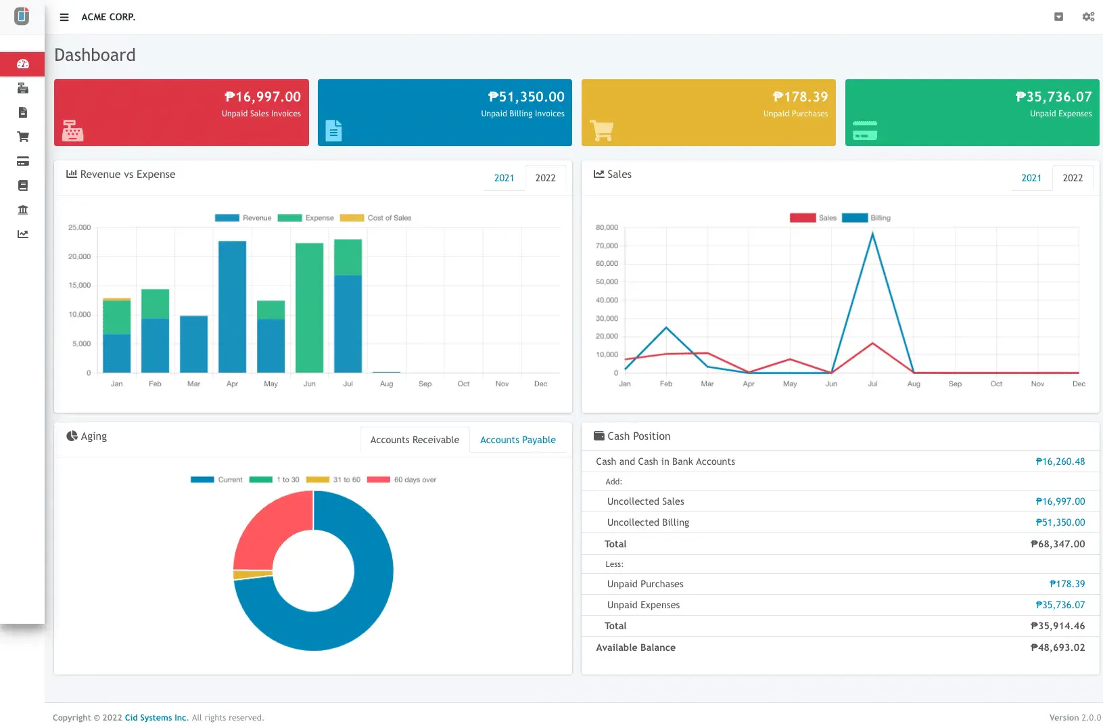The width and height of the screenshot is (1103, 728).
Task: Click Version 2.0.0 footer text
Action: 1075,718
